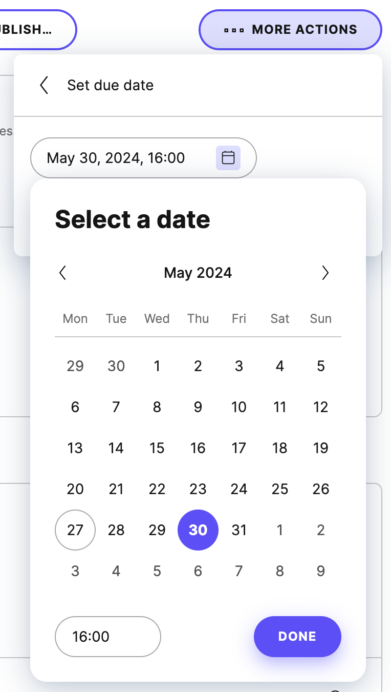Deselect the highlighted May 30 date
The image size is (391, 692).
point(198,530)
